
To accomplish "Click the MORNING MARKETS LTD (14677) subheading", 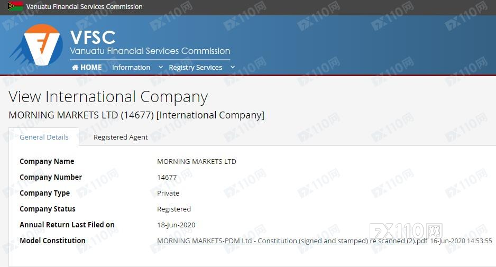I will [x=136, y=115].
